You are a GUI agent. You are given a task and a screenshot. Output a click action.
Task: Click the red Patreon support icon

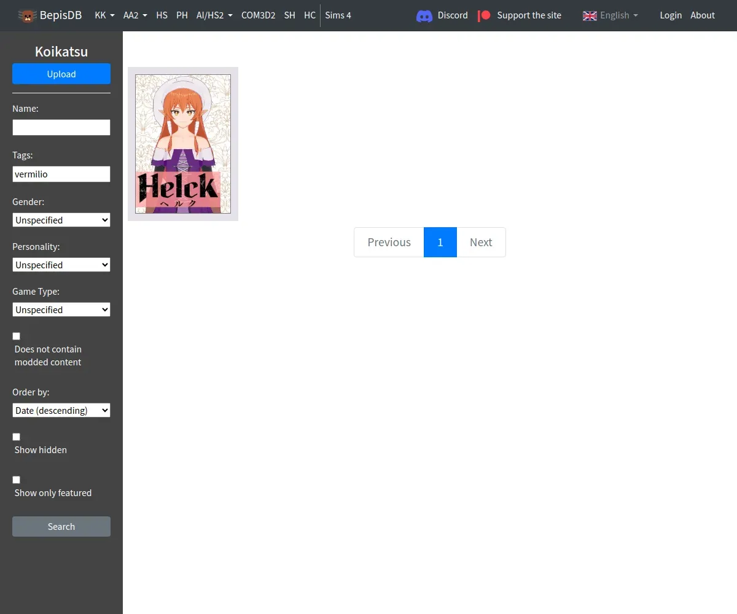pos(485,15)
